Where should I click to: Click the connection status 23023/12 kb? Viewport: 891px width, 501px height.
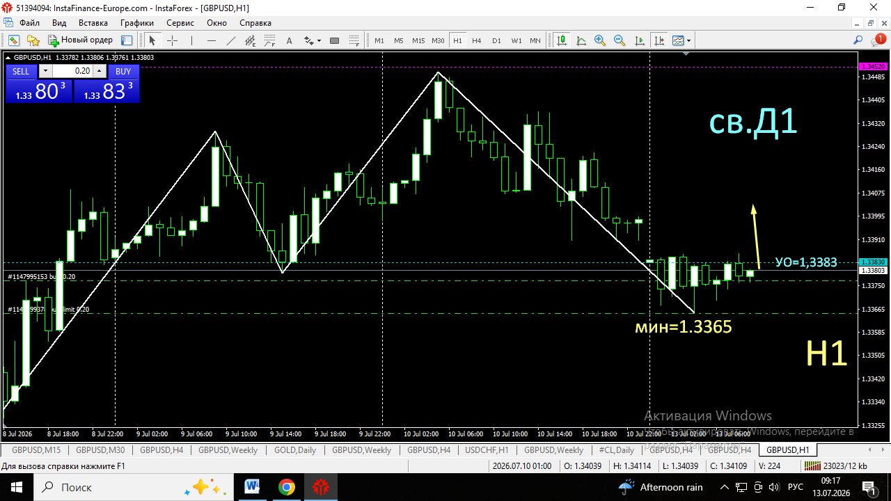(836, 466)
